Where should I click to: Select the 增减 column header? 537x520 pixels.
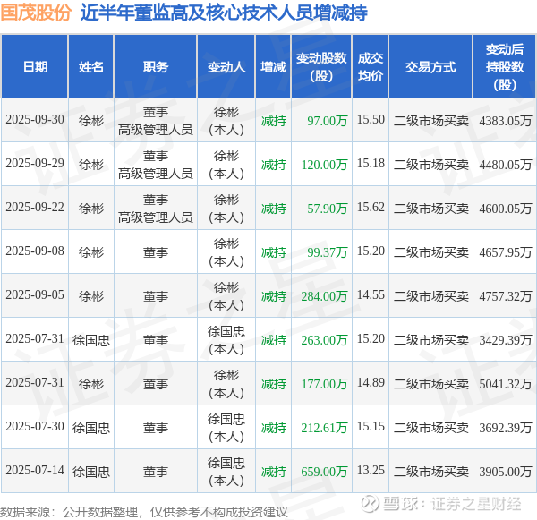point(273,67)
